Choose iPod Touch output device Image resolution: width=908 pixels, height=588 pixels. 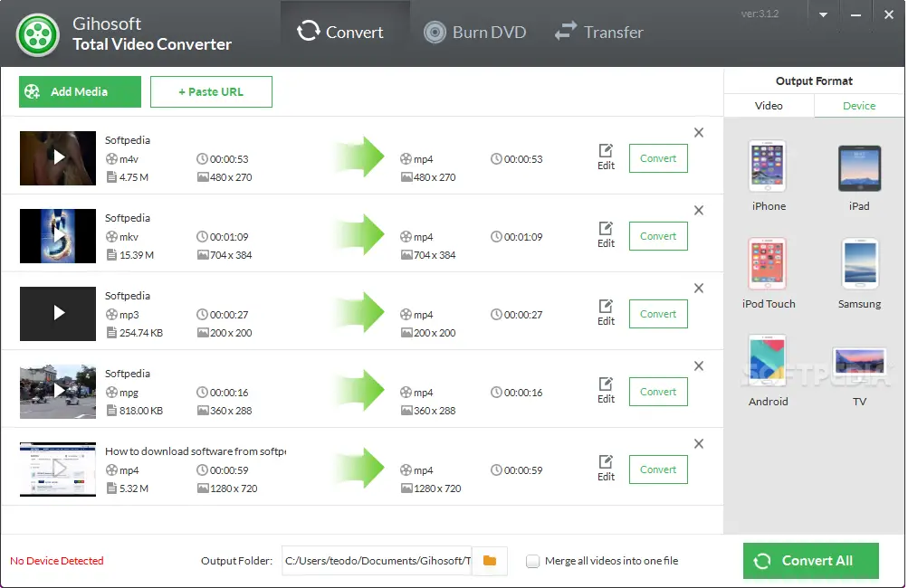pyautogui.click(x=768, y=273)
